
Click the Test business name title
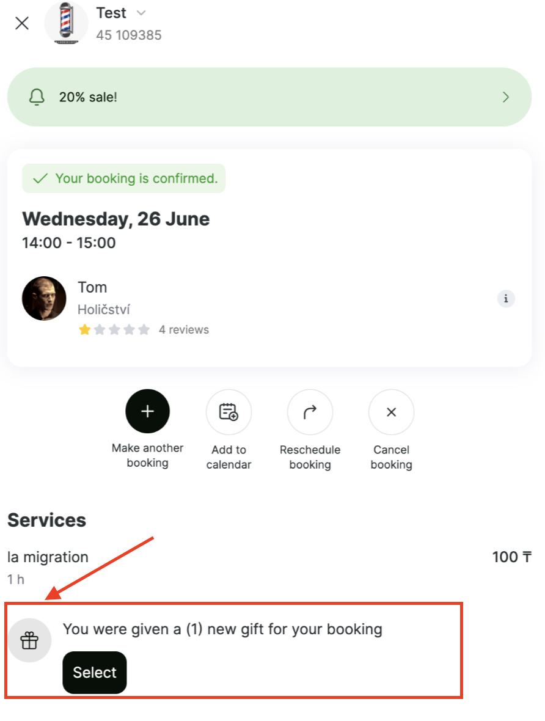111,13
